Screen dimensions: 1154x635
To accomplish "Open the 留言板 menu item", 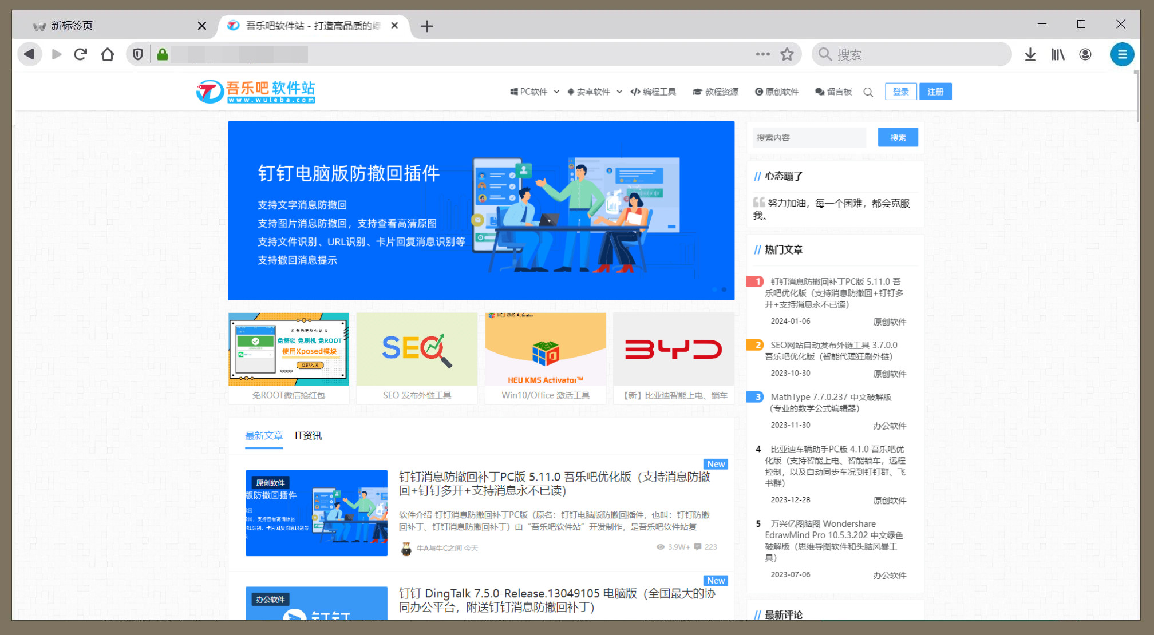I will (833, 92).
